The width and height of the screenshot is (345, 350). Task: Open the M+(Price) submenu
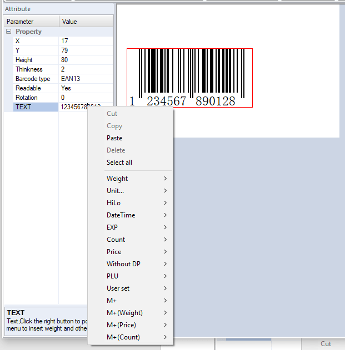(130, 325)
